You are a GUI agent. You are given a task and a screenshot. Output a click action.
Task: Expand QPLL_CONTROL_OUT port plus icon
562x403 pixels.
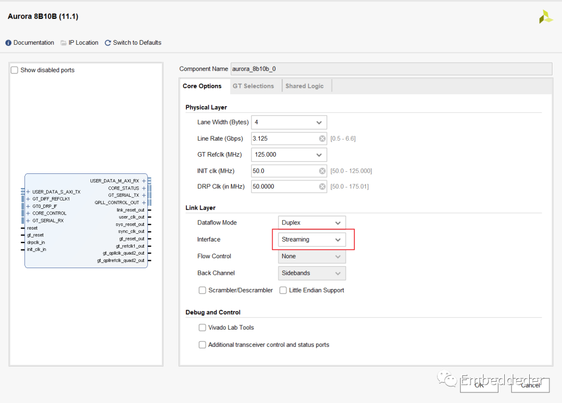(x=144, y=203)
